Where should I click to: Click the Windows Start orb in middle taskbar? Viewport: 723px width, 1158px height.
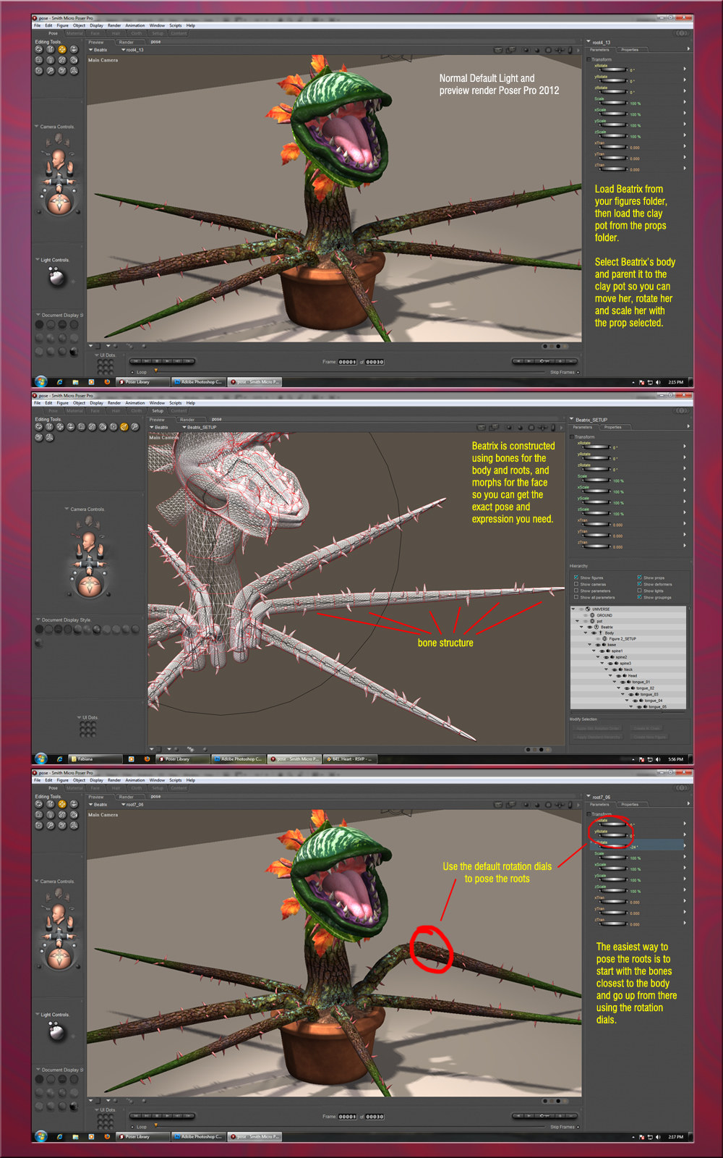pyautogui.click(x=41, y=758)
